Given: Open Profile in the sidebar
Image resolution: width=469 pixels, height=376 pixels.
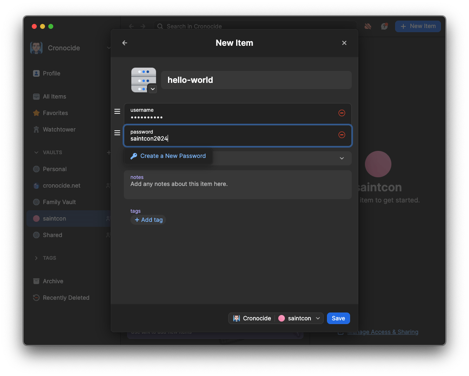Looking at the screenshot, I should point(47,73).
